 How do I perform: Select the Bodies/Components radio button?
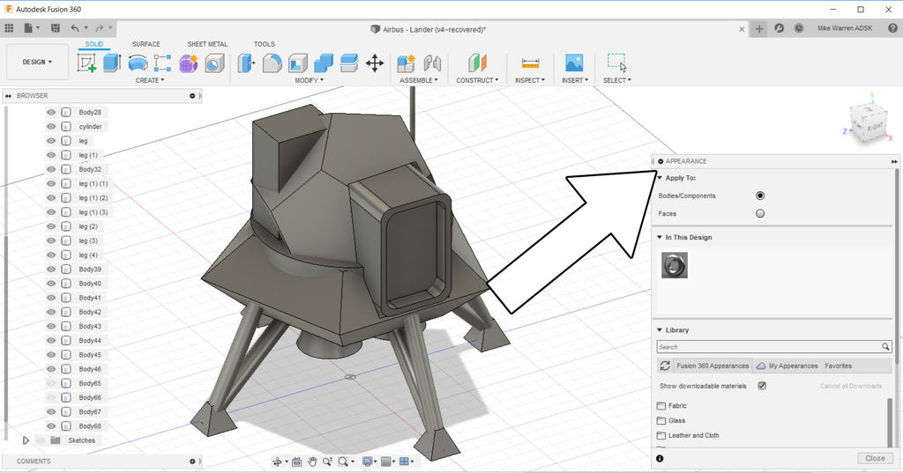[760, 196]
